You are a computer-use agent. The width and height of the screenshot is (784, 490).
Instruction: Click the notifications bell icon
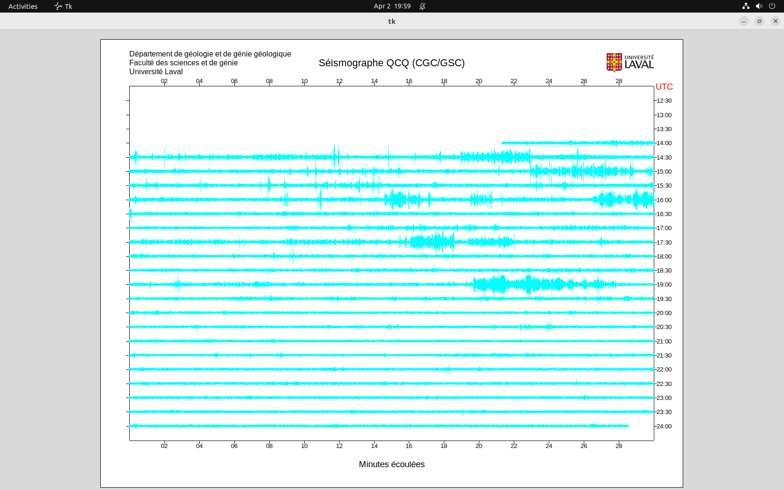click(x=422, y=6)
